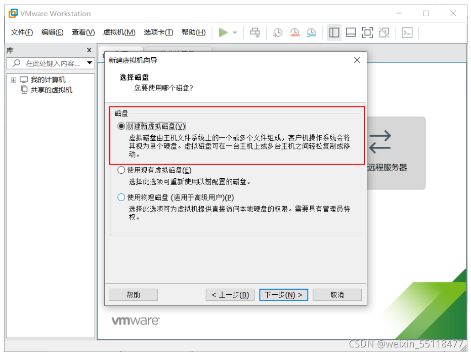Toggle the thumbnail bar view icon

[351, 32]
